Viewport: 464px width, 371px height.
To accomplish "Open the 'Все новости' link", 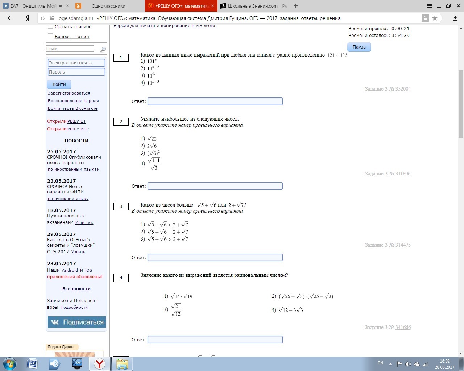I will [76, 289].
